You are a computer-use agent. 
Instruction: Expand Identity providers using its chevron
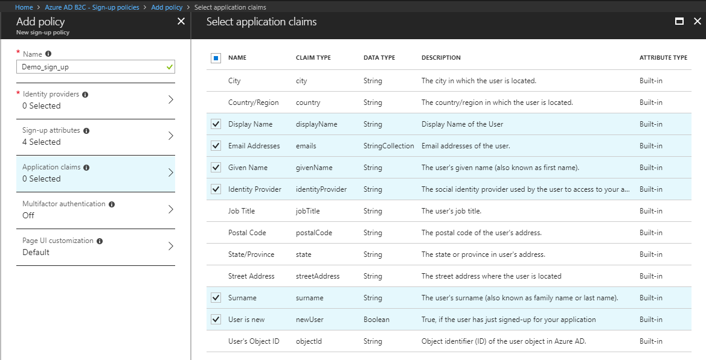pyautogui.click(x=171, y=99)
